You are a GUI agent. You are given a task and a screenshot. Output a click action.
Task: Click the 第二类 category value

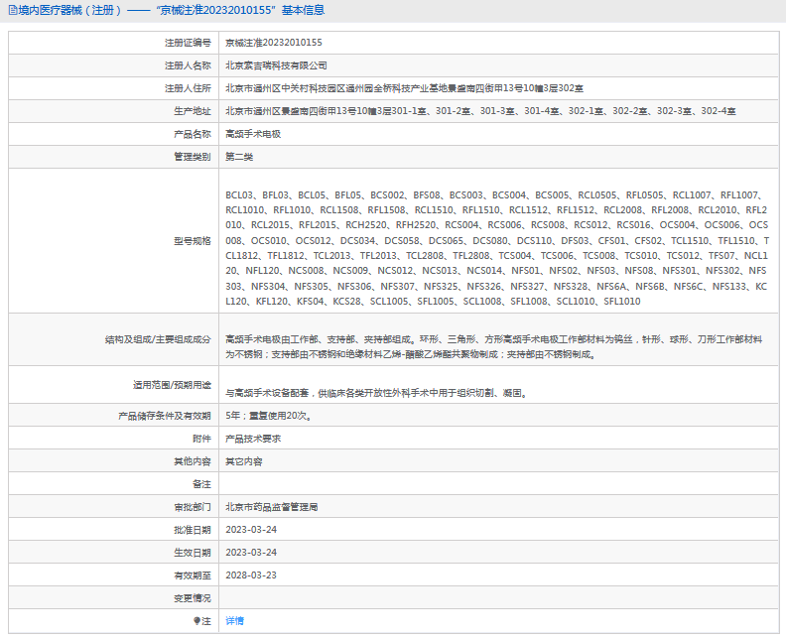click(239, 157)
